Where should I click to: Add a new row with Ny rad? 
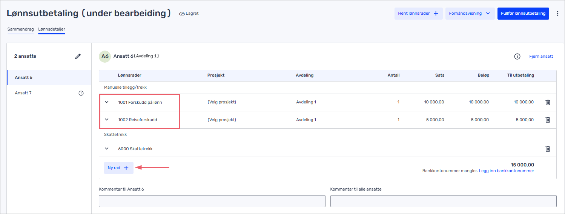pos(118,168)
